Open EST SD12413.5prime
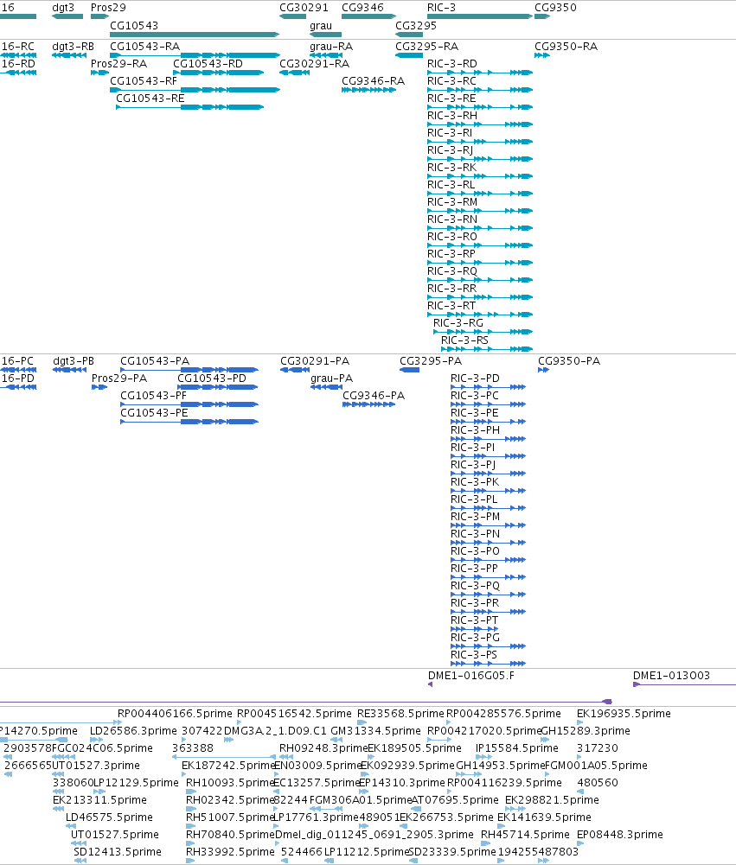Screen dimensions: 736x865 tap(118, 852)
